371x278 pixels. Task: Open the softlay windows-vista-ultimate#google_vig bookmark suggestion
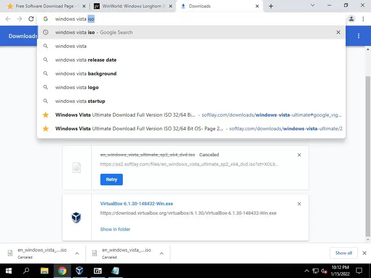pyautogui.click(x=191, y=115)
